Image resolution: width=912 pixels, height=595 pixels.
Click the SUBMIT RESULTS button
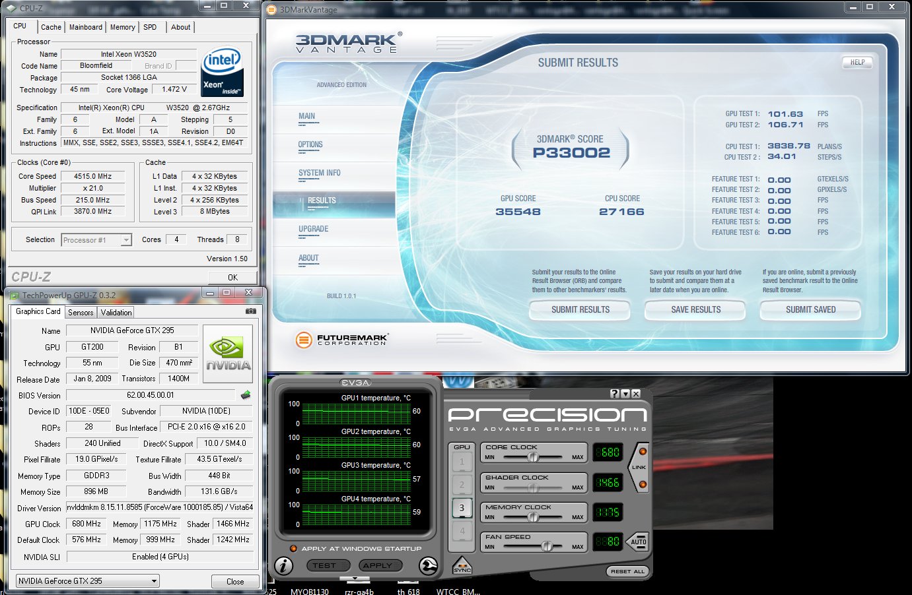[x=580, y=309]
